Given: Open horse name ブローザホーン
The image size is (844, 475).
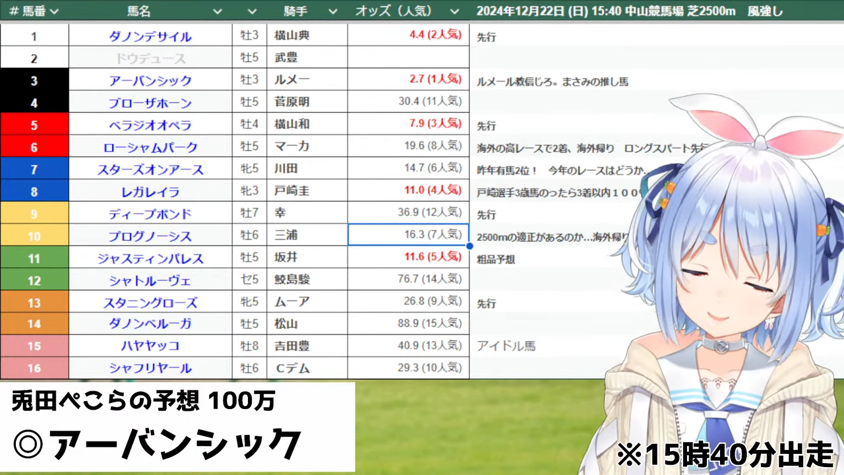Looking at the screenshot, I should point(150,103).
